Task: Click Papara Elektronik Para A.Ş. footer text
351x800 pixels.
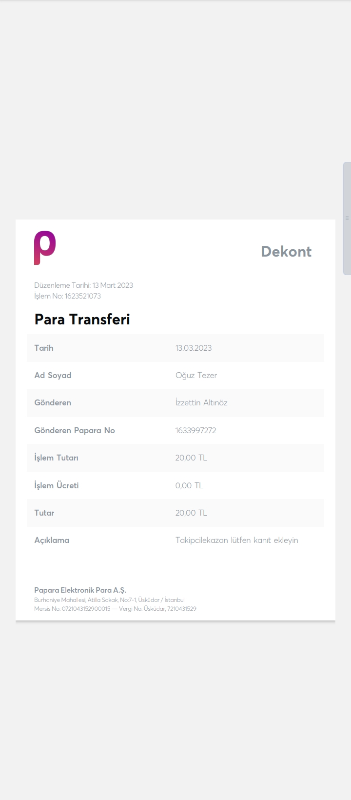Action: tap(80, 590)
